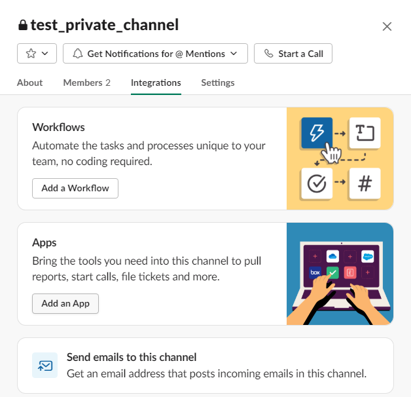411x397 pixels.
Task: Click the hashtag tile in Workflows illustration
Action: coord(365,183)
